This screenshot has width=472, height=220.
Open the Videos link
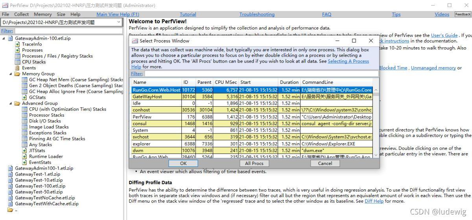coord(442,14)
